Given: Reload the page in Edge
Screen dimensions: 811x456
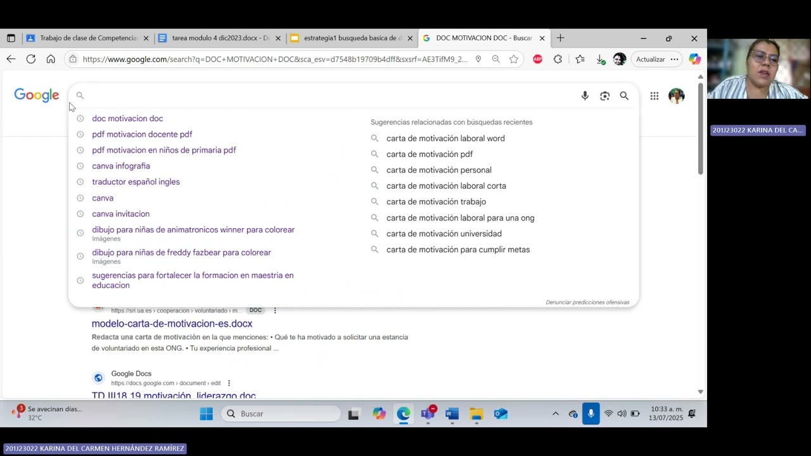Looking at the screenshot, I should (31, 59).
